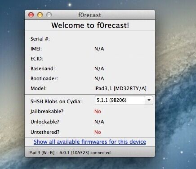Click the red 'No' beside Untethered
196x169 pixels.
point(98,132)
